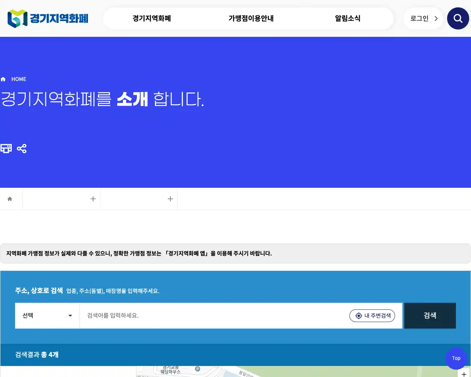This screenshot has height=377, width=471.
Task: Click the print icon on the blue banner
Action: [6, 148]
